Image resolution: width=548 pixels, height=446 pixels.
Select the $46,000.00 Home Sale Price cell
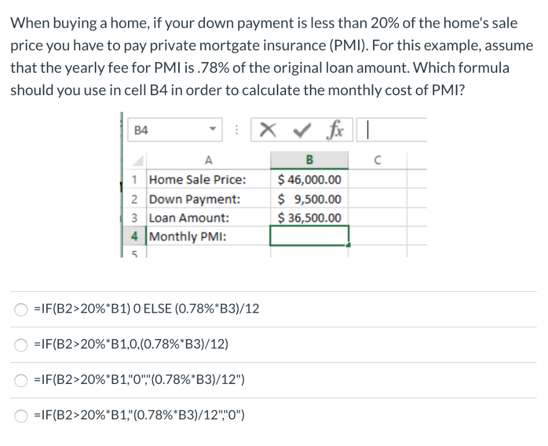click(x=309, y=180)
